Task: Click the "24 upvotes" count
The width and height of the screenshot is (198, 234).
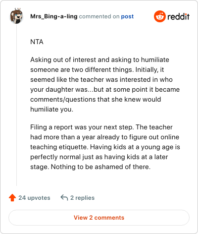Action: pos(34,198)
